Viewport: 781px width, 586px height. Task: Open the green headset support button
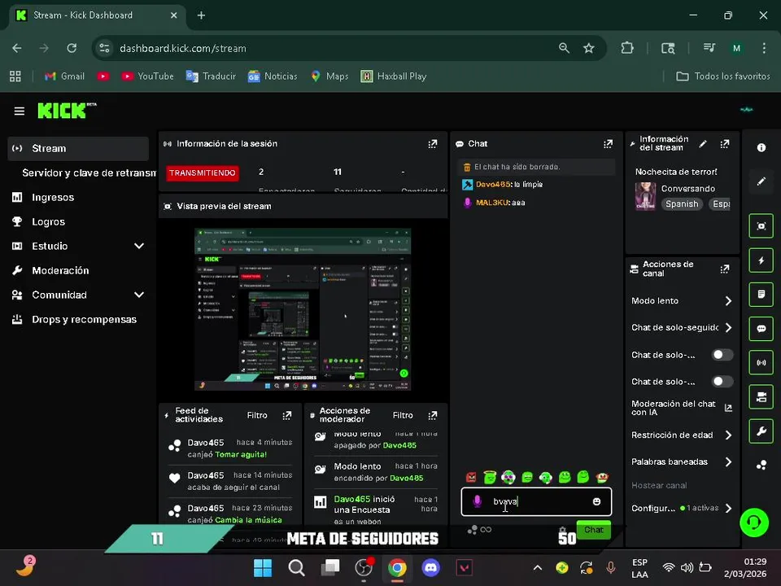tap(754, 523)
